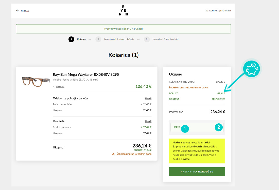
Task: Click the 'Promotivni kod dodan u narudžbu' notice
Action: [124, 29]
